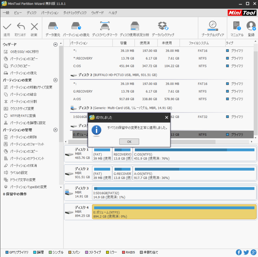Choose NTFSをFATに変換 operation
Viewport: 258px width, 257px height.
point(20,116)
